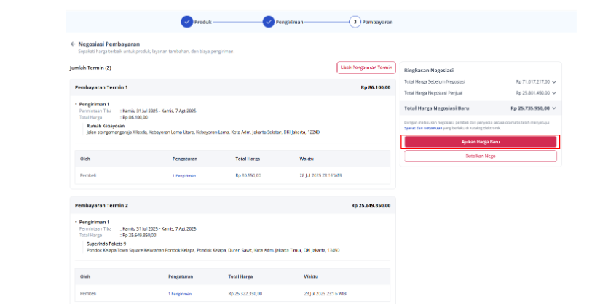Image resolution: width=600 pixels, height=304 pixels.
Task: Open Ubah Pengaturan Termin
Action: [x=366, y=68]
